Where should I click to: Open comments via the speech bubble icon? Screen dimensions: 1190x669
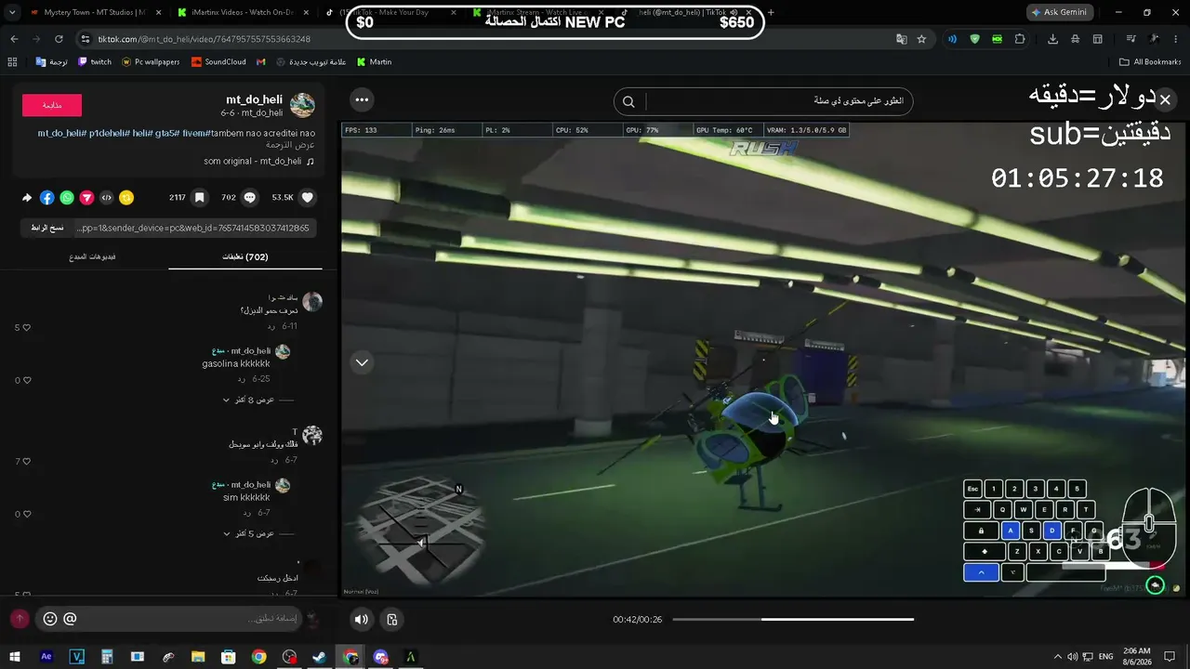[249, 198]
